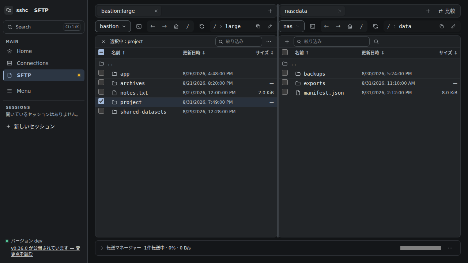
Task: Select SFTP in sidebar
Action: point(44,75)
